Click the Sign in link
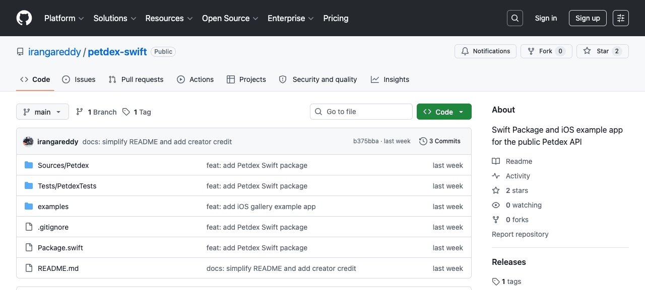Image resolution: width=645 pixels, height=290 pixels. point(546,18)
